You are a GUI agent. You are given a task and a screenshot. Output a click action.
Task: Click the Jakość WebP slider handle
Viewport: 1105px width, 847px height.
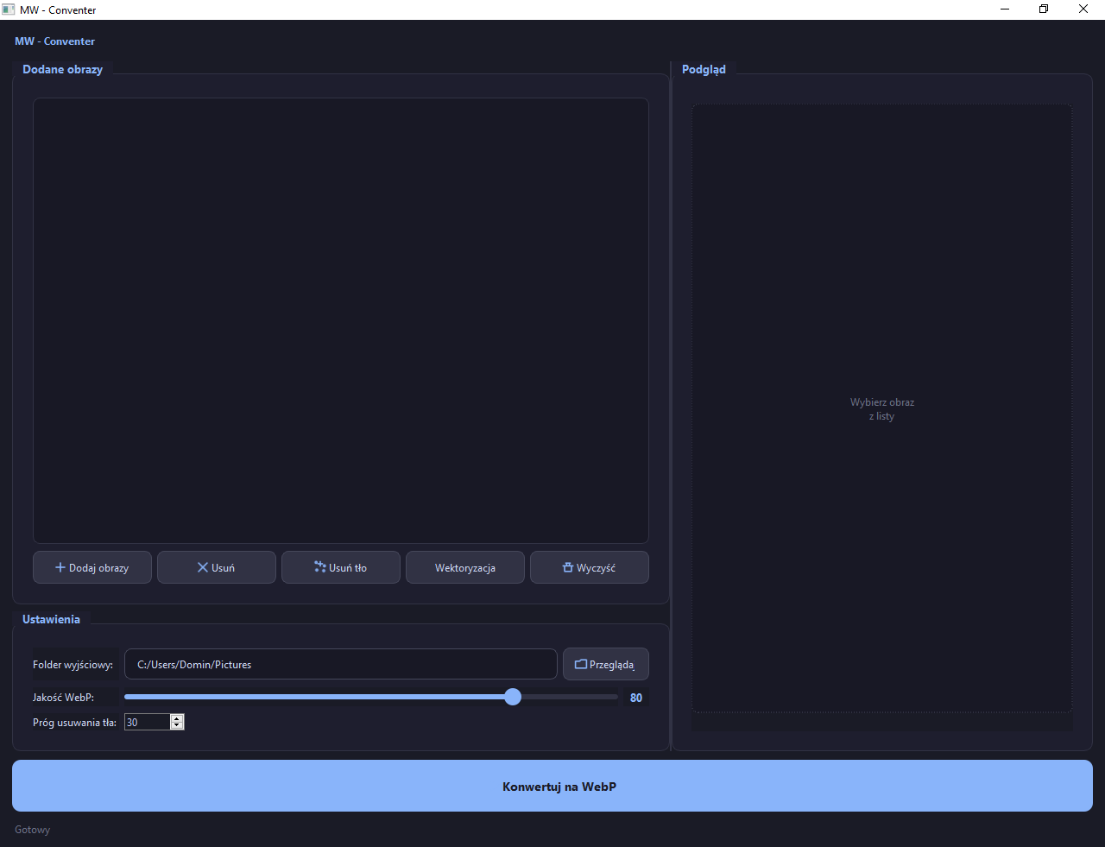pos(513,697)
